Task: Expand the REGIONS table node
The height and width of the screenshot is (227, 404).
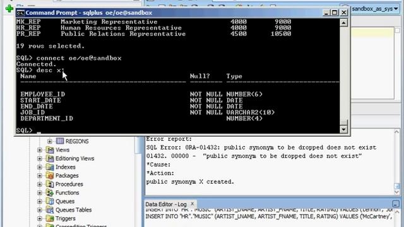Action: (50, 141)
